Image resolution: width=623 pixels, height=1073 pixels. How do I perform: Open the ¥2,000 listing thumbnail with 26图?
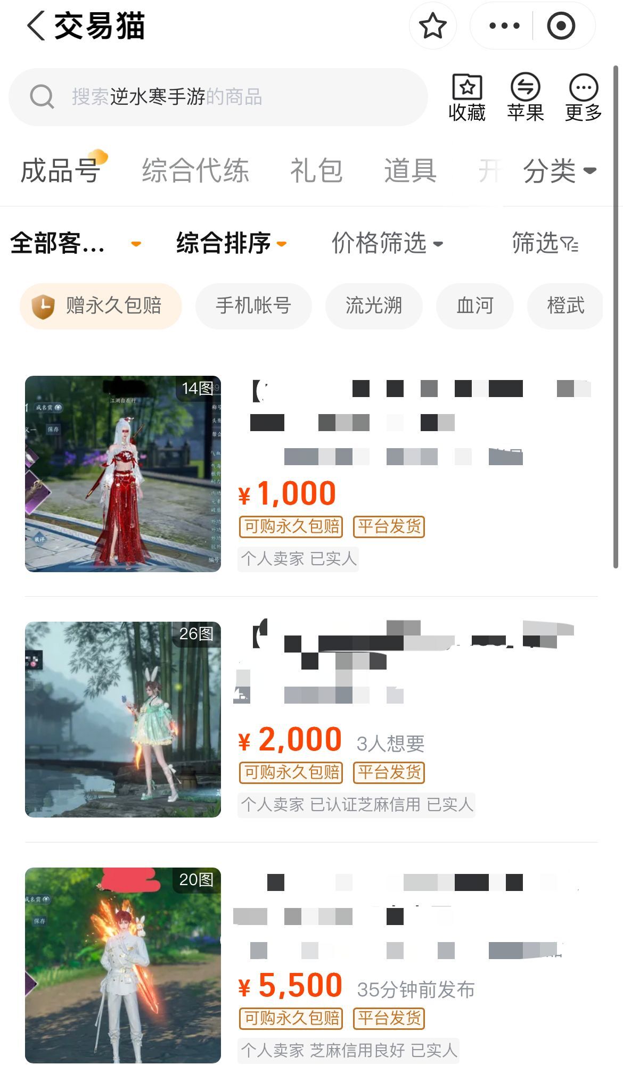[123, 720]
